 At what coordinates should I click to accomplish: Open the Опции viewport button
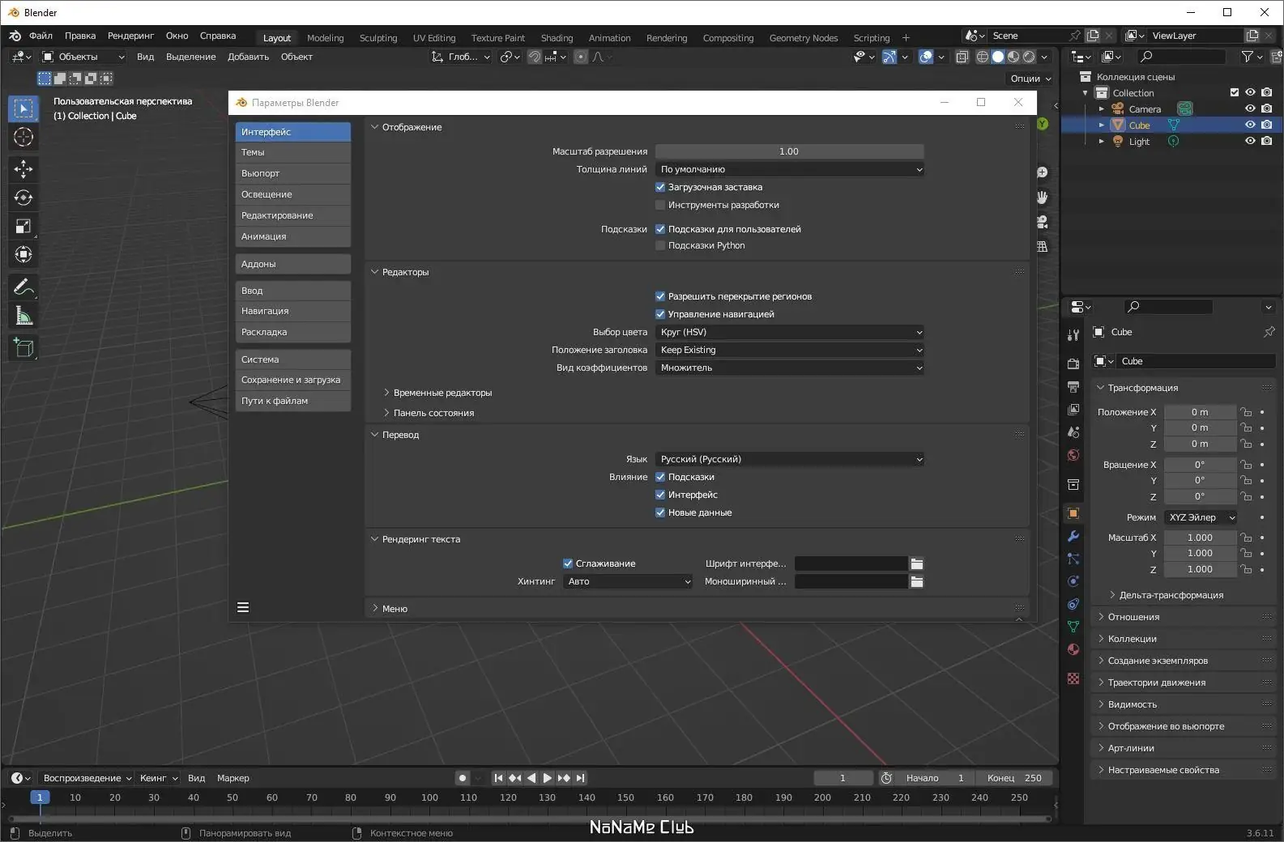click(1030, 79)
